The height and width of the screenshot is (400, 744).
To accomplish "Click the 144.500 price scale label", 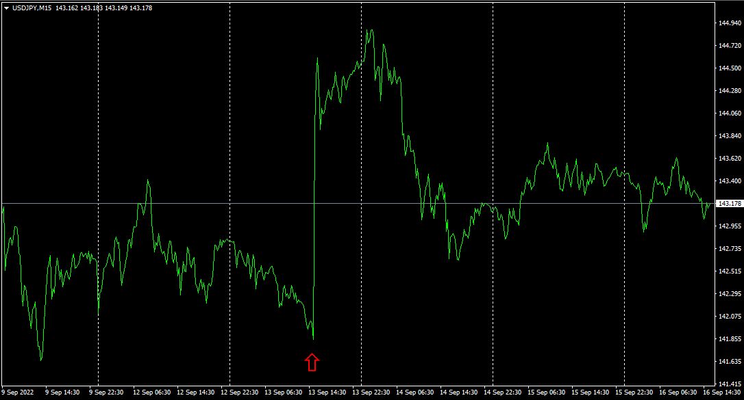I will [730, 68].
